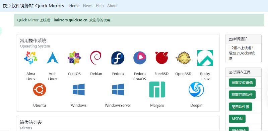
Task: Choose the Fedora logo icon
Action: (118, 58)
